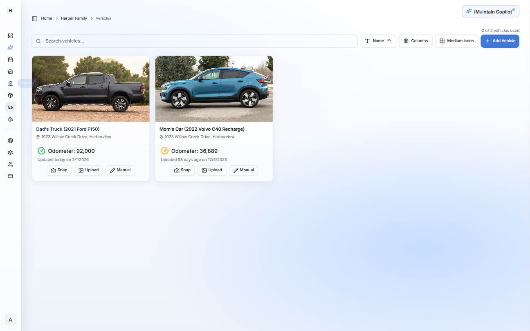Select the home icon in the sidebar

10,71
